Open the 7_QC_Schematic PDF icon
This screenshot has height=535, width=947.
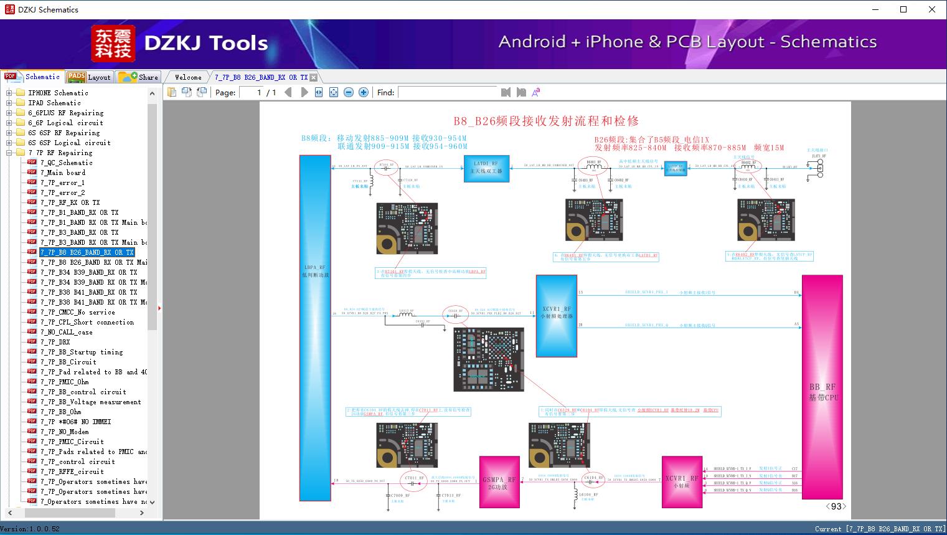pyautogui.click(x=32, y=162)
